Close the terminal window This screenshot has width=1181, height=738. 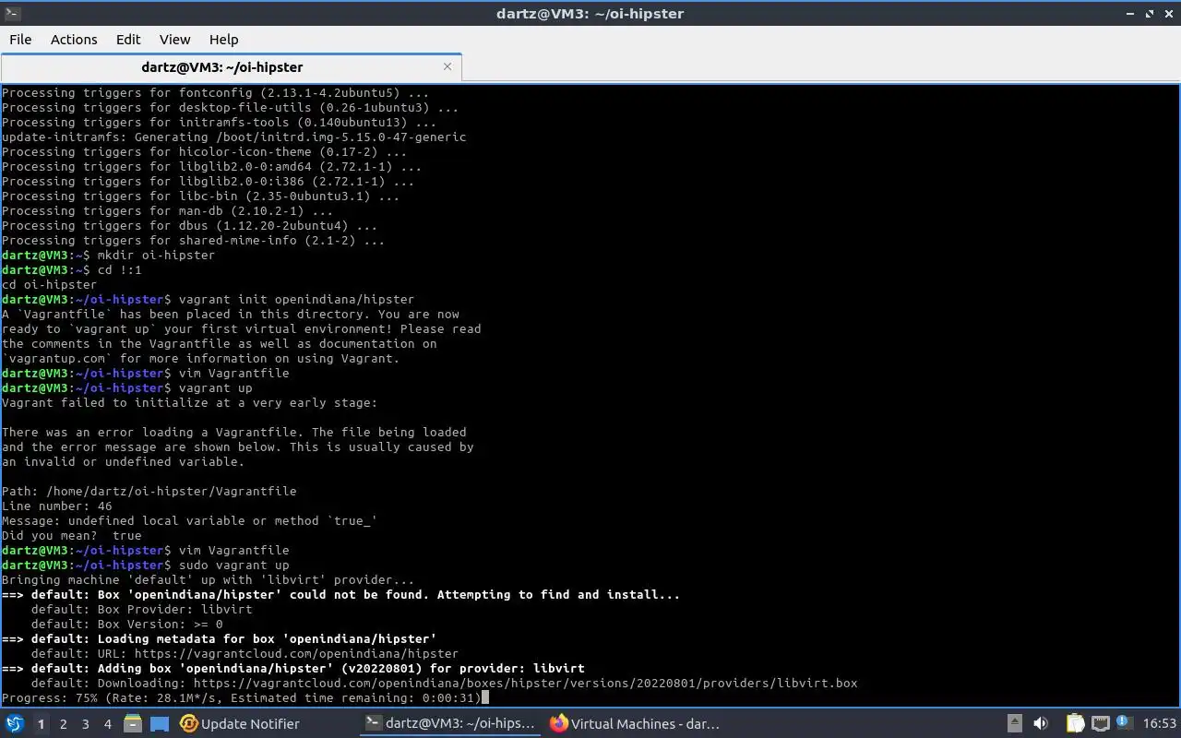tap(1168, 14)
